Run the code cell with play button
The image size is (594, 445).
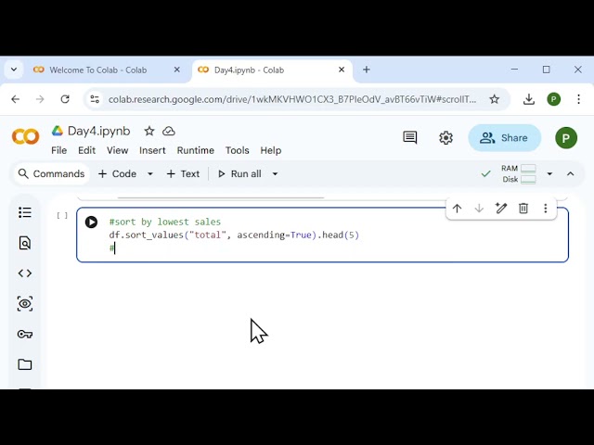pos(91,222)
